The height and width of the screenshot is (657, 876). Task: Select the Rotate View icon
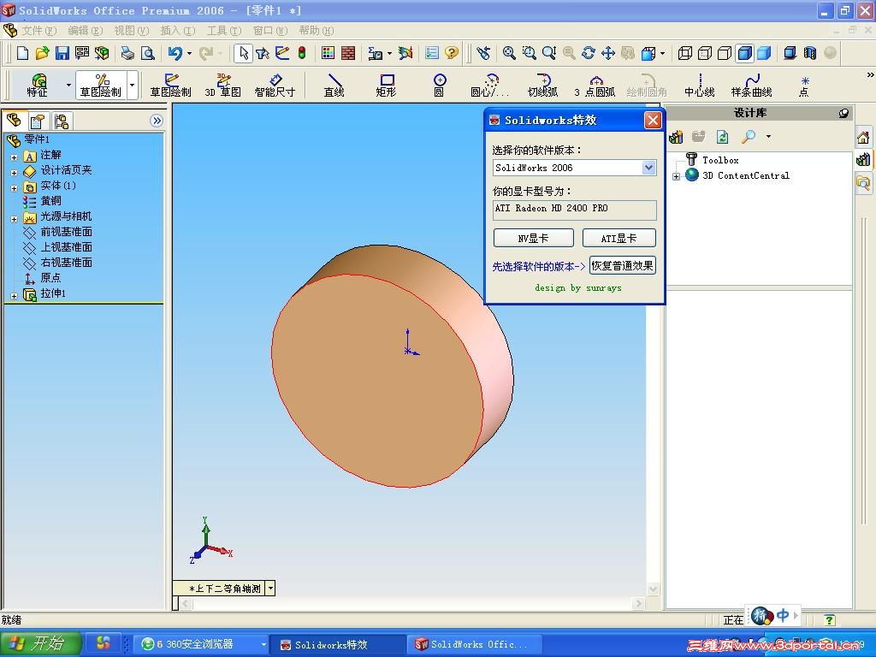(x=589, y=53)
